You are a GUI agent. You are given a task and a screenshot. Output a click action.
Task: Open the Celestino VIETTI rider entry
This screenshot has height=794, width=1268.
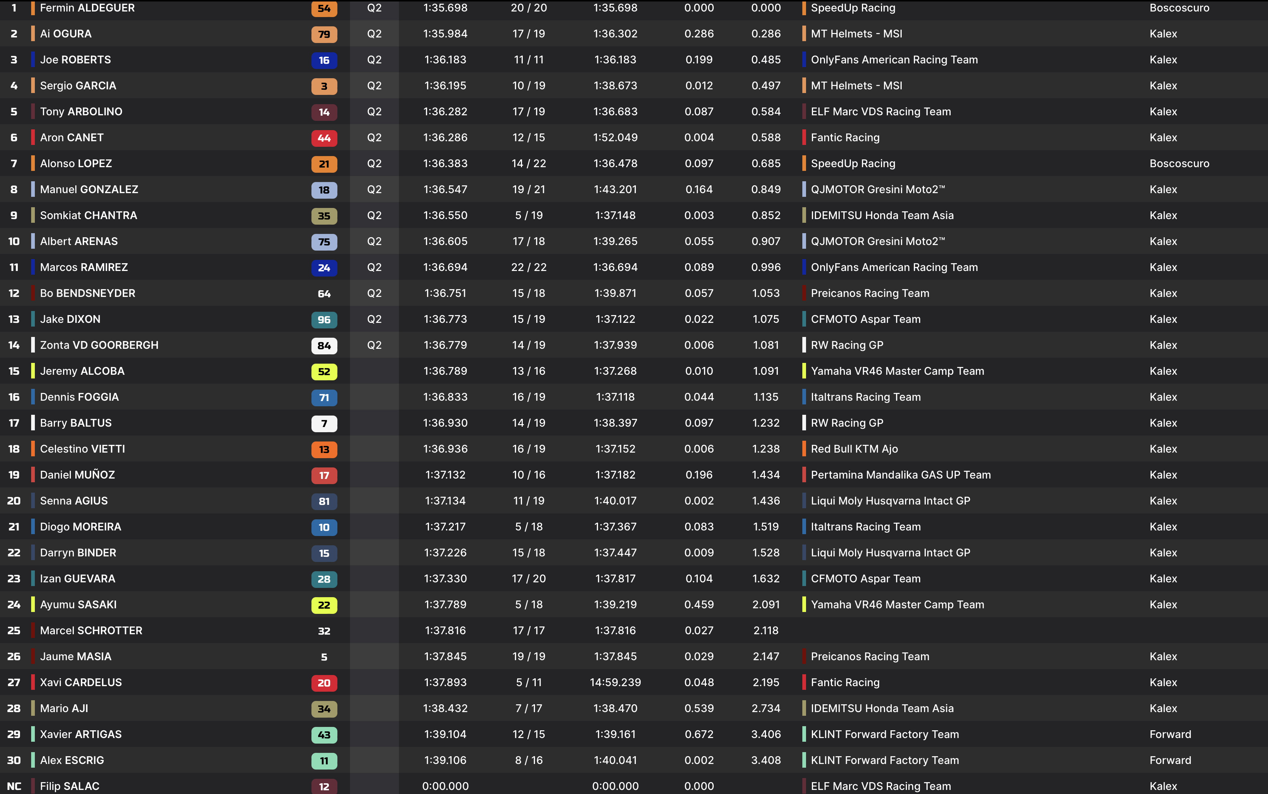click(x=82, y=449)
